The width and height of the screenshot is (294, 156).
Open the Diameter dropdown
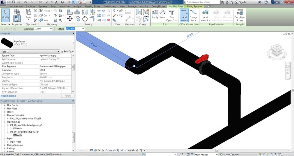[51, 29]
